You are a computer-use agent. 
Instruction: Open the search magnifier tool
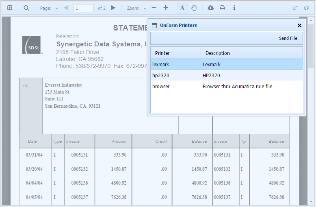pos(26,8)
